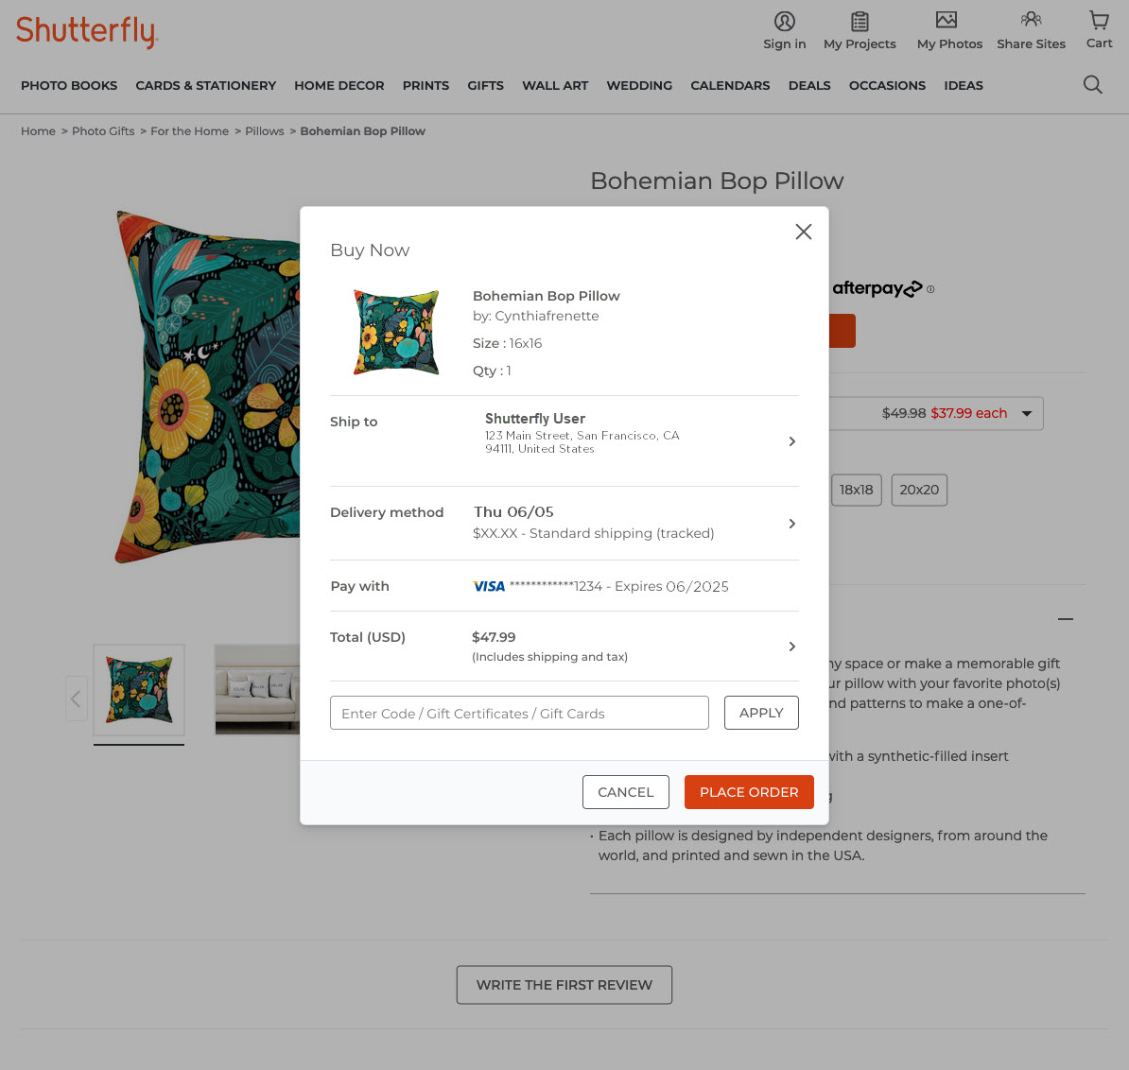Expand the Delivery method options

pyautogui.click(x=792, y=523)
